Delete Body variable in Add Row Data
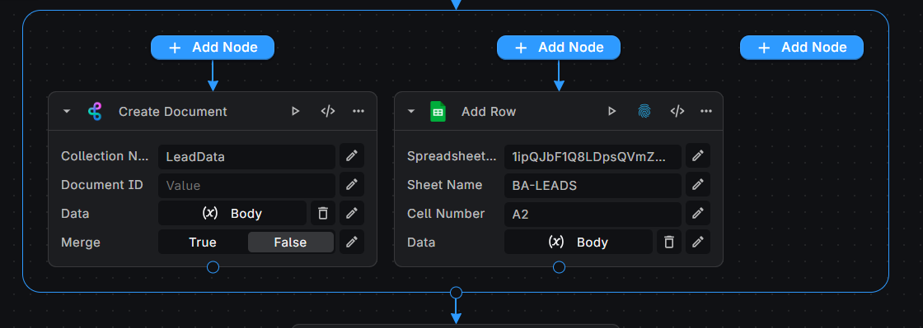Viewport: 923px width, 328px height. pyautogui.click(x=668, y=242)
